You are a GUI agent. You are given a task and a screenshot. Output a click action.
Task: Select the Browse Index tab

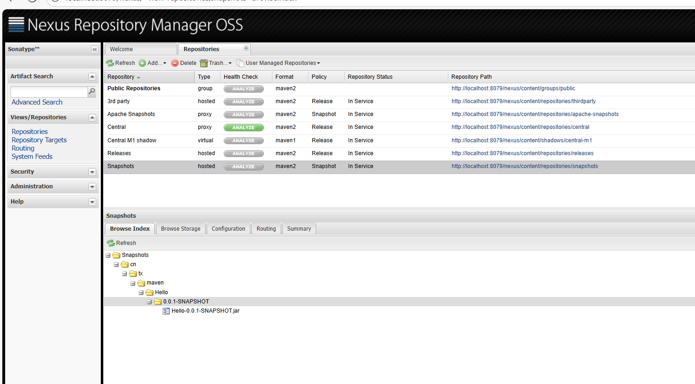point(130,229)
